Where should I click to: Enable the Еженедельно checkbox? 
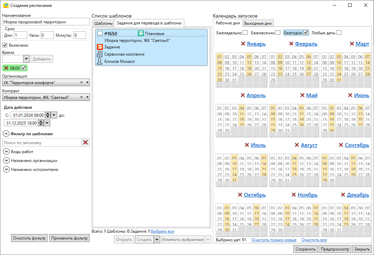pos(245,33)
